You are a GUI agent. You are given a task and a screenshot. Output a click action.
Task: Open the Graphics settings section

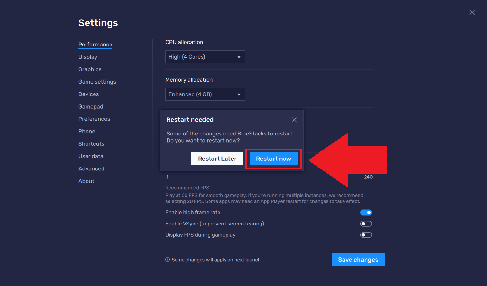[x=90, y=69]
